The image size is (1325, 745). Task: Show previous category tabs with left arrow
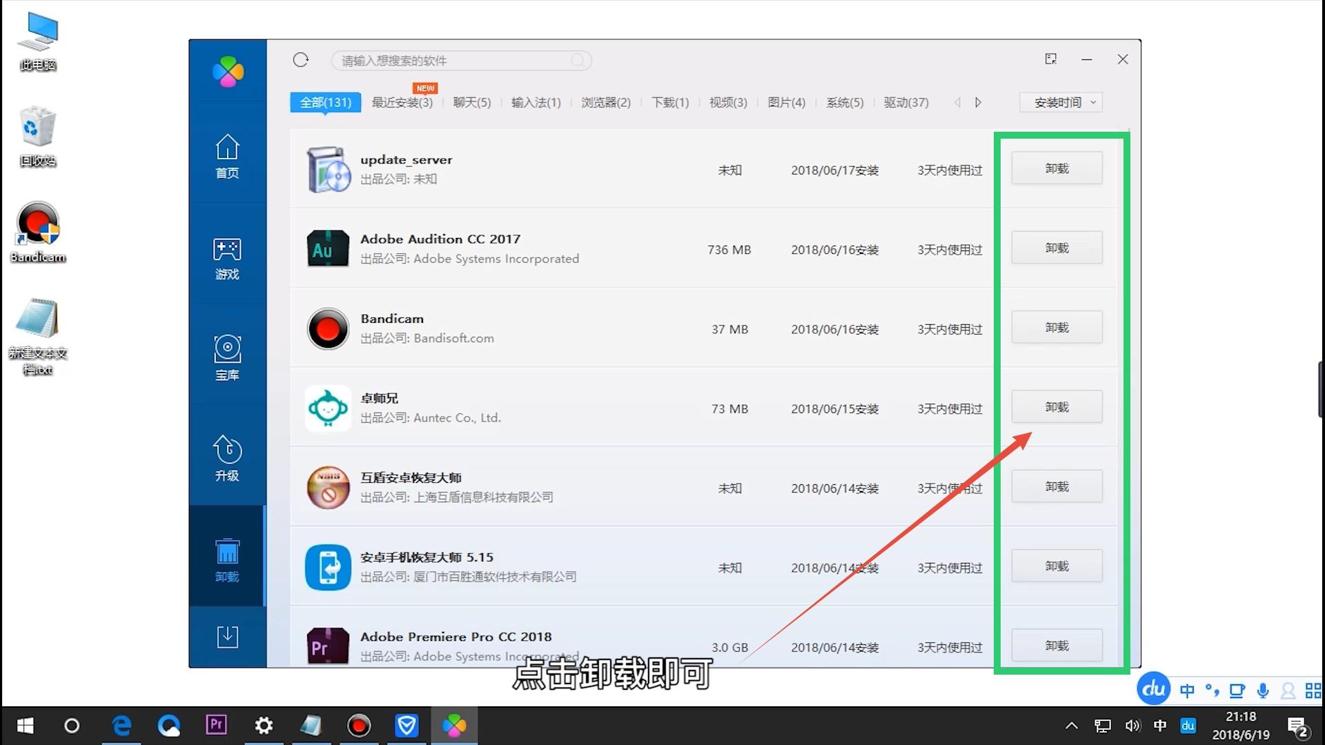click(957, 102)
